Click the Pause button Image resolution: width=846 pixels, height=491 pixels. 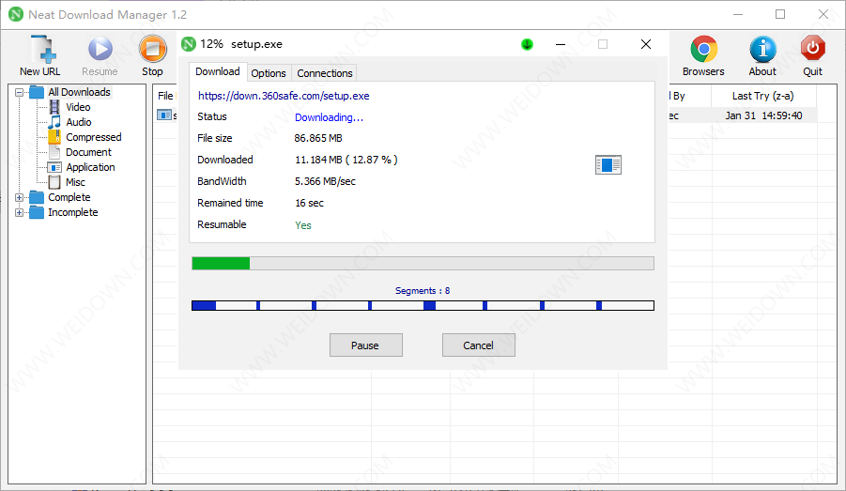click(x=366, y=345)
